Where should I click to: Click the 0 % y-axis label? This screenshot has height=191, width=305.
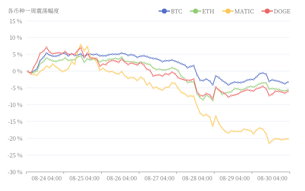pos(17,71)
